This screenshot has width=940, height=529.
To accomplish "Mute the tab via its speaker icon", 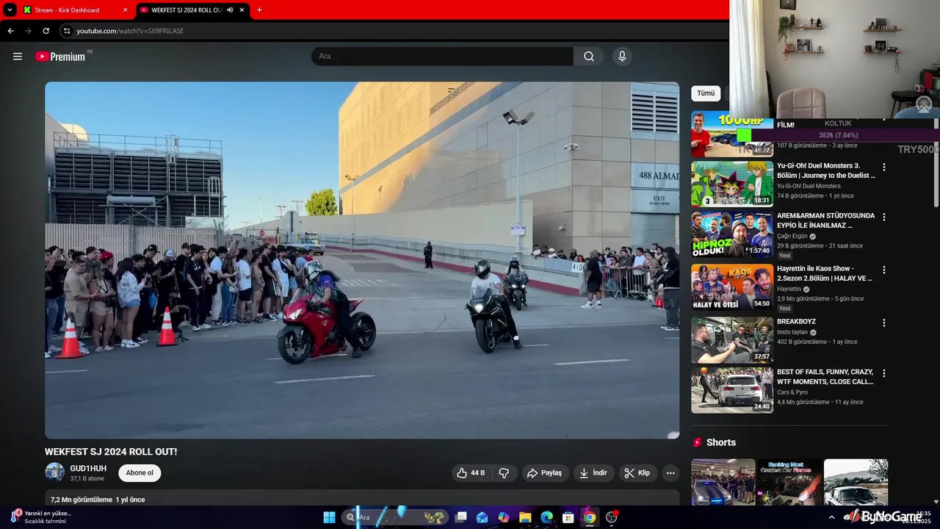I will coord(230,10).
